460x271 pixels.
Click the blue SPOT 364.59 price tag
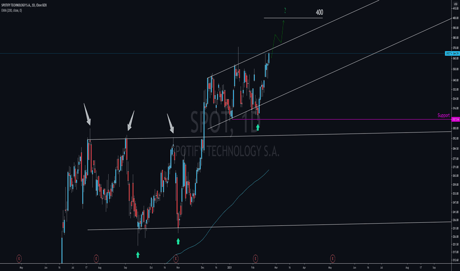tap(452, 53)
